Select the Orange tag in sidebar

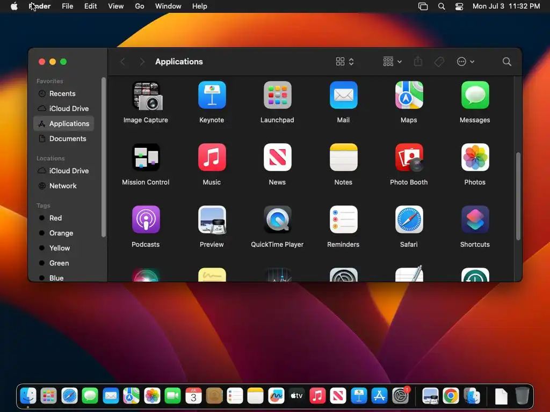(63, 233)
